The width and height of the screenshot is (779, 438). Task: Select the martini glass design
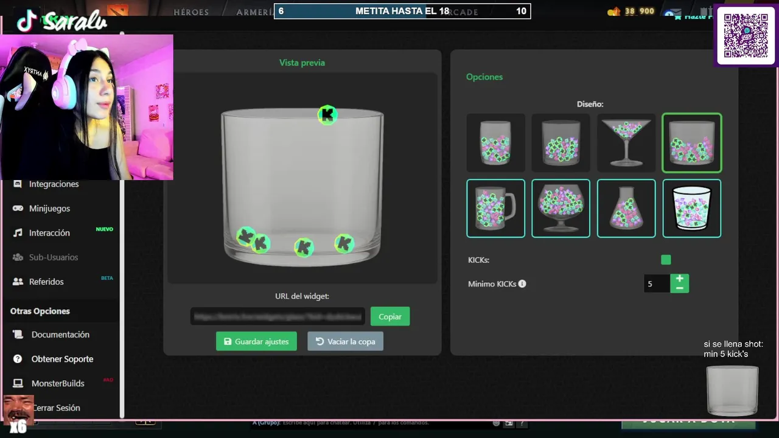pos(626,143)
